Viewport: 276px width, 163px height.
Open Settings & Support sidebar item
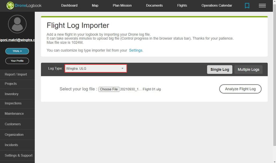coord(18,155)
